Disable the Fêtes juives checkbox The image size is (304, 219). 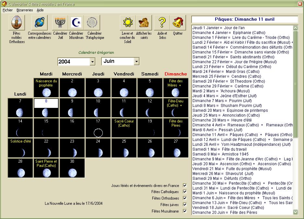[x=185, y=205]
